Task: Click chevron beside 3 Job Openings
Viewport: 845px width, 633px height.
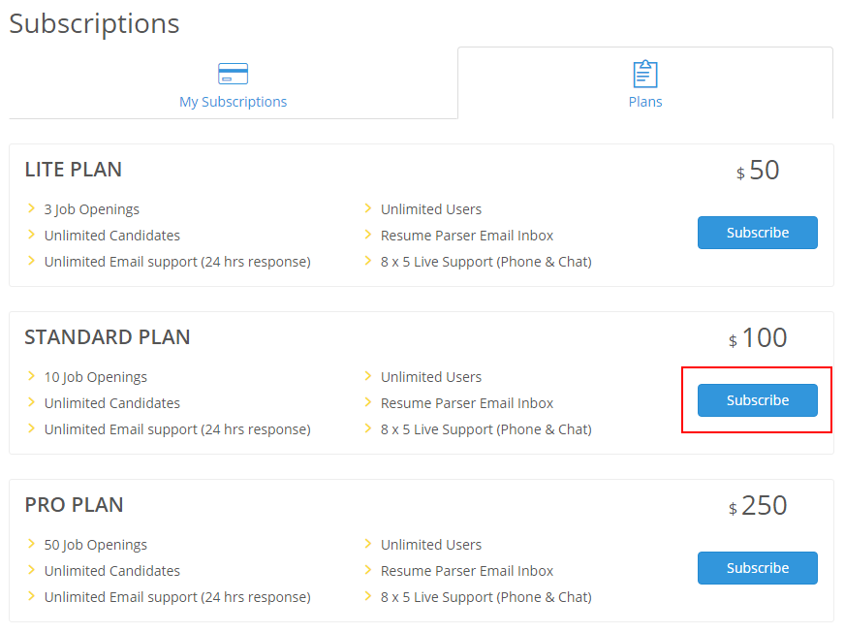Action: point(31,208)
